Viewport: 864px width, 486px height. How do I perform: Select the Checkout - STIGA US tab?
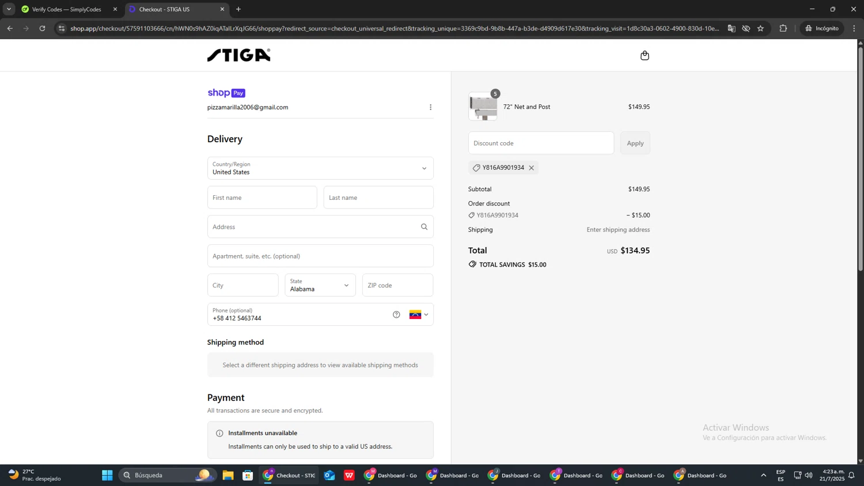(x=173, y=9)
